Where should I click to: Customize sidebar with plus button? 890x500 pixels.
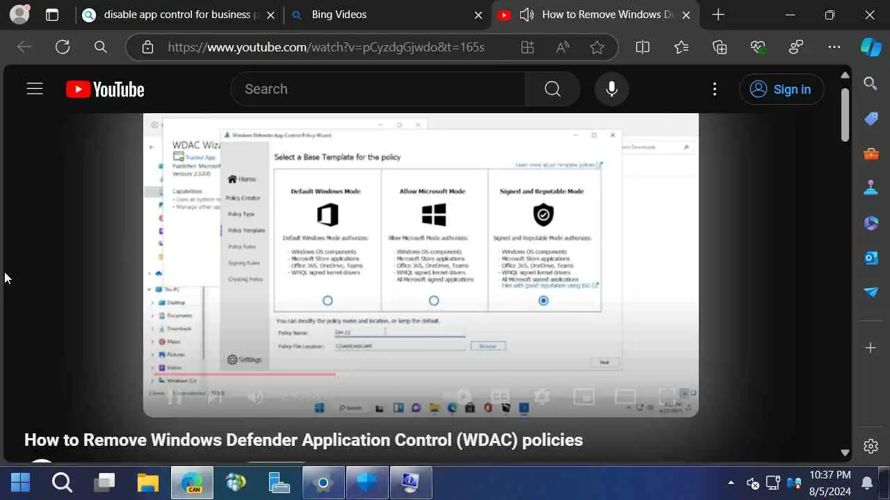[x=871, y=348]
